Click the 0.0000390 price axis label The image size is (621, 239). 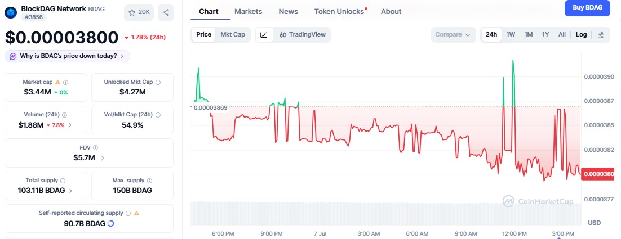click(x=599, y=76)
